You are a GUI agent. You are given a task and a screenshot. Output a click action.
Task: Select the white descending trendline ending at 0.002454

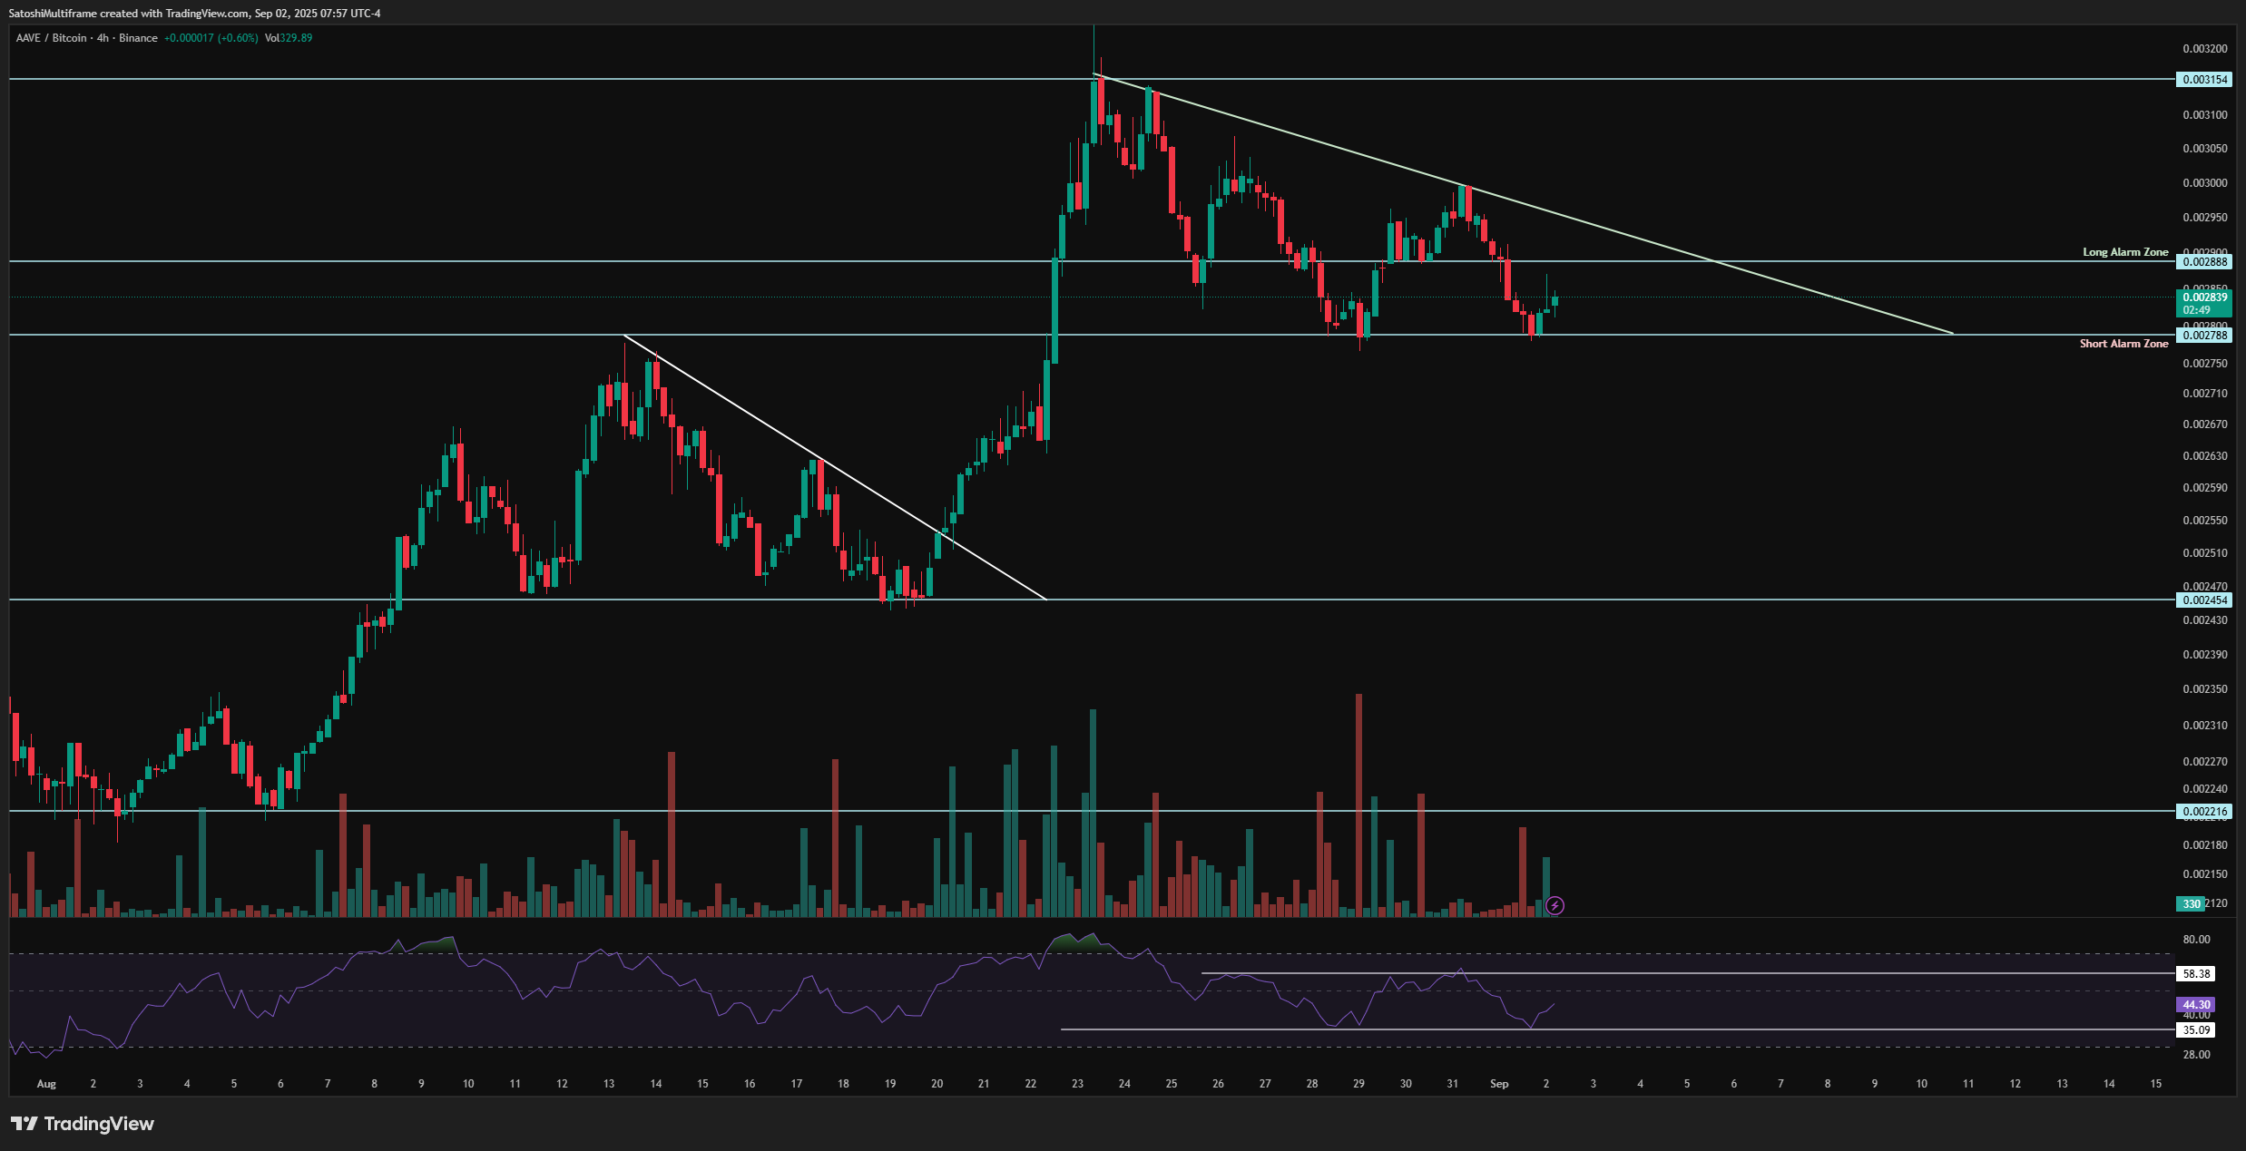tap(835, 468)
